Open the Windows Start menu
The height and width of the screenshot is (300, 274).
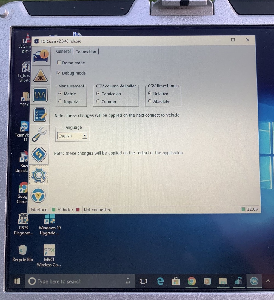point(17,281)
